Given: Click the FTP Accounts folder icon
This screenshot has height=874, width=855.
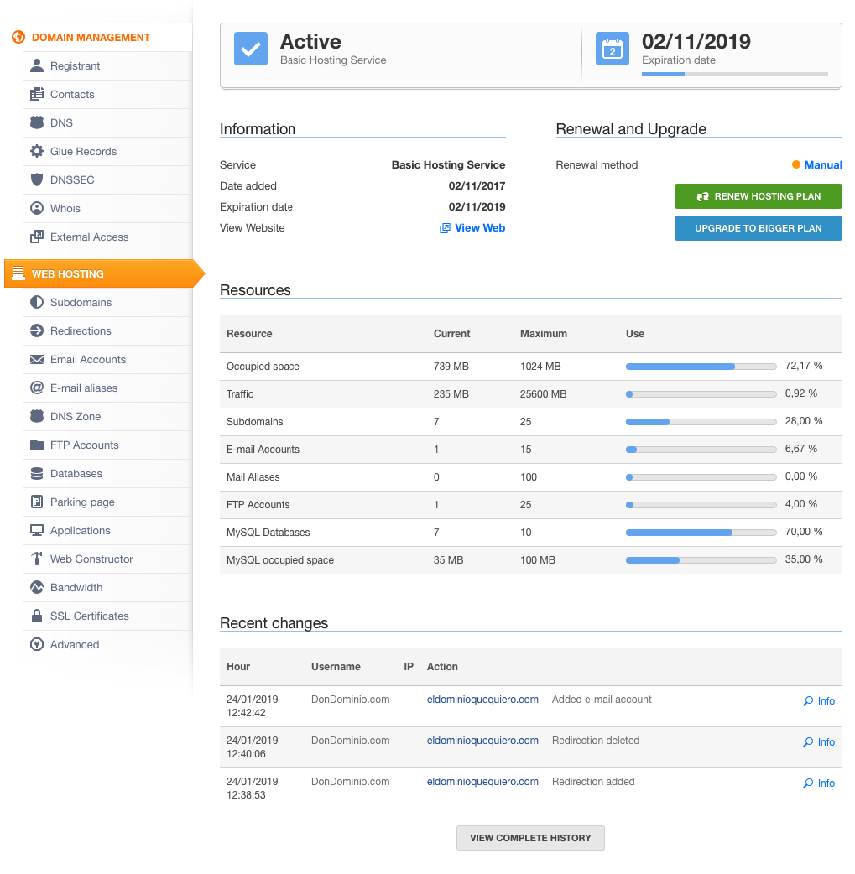Looking at the screenshot, I should pyautogui.click(x=37, y=445).
